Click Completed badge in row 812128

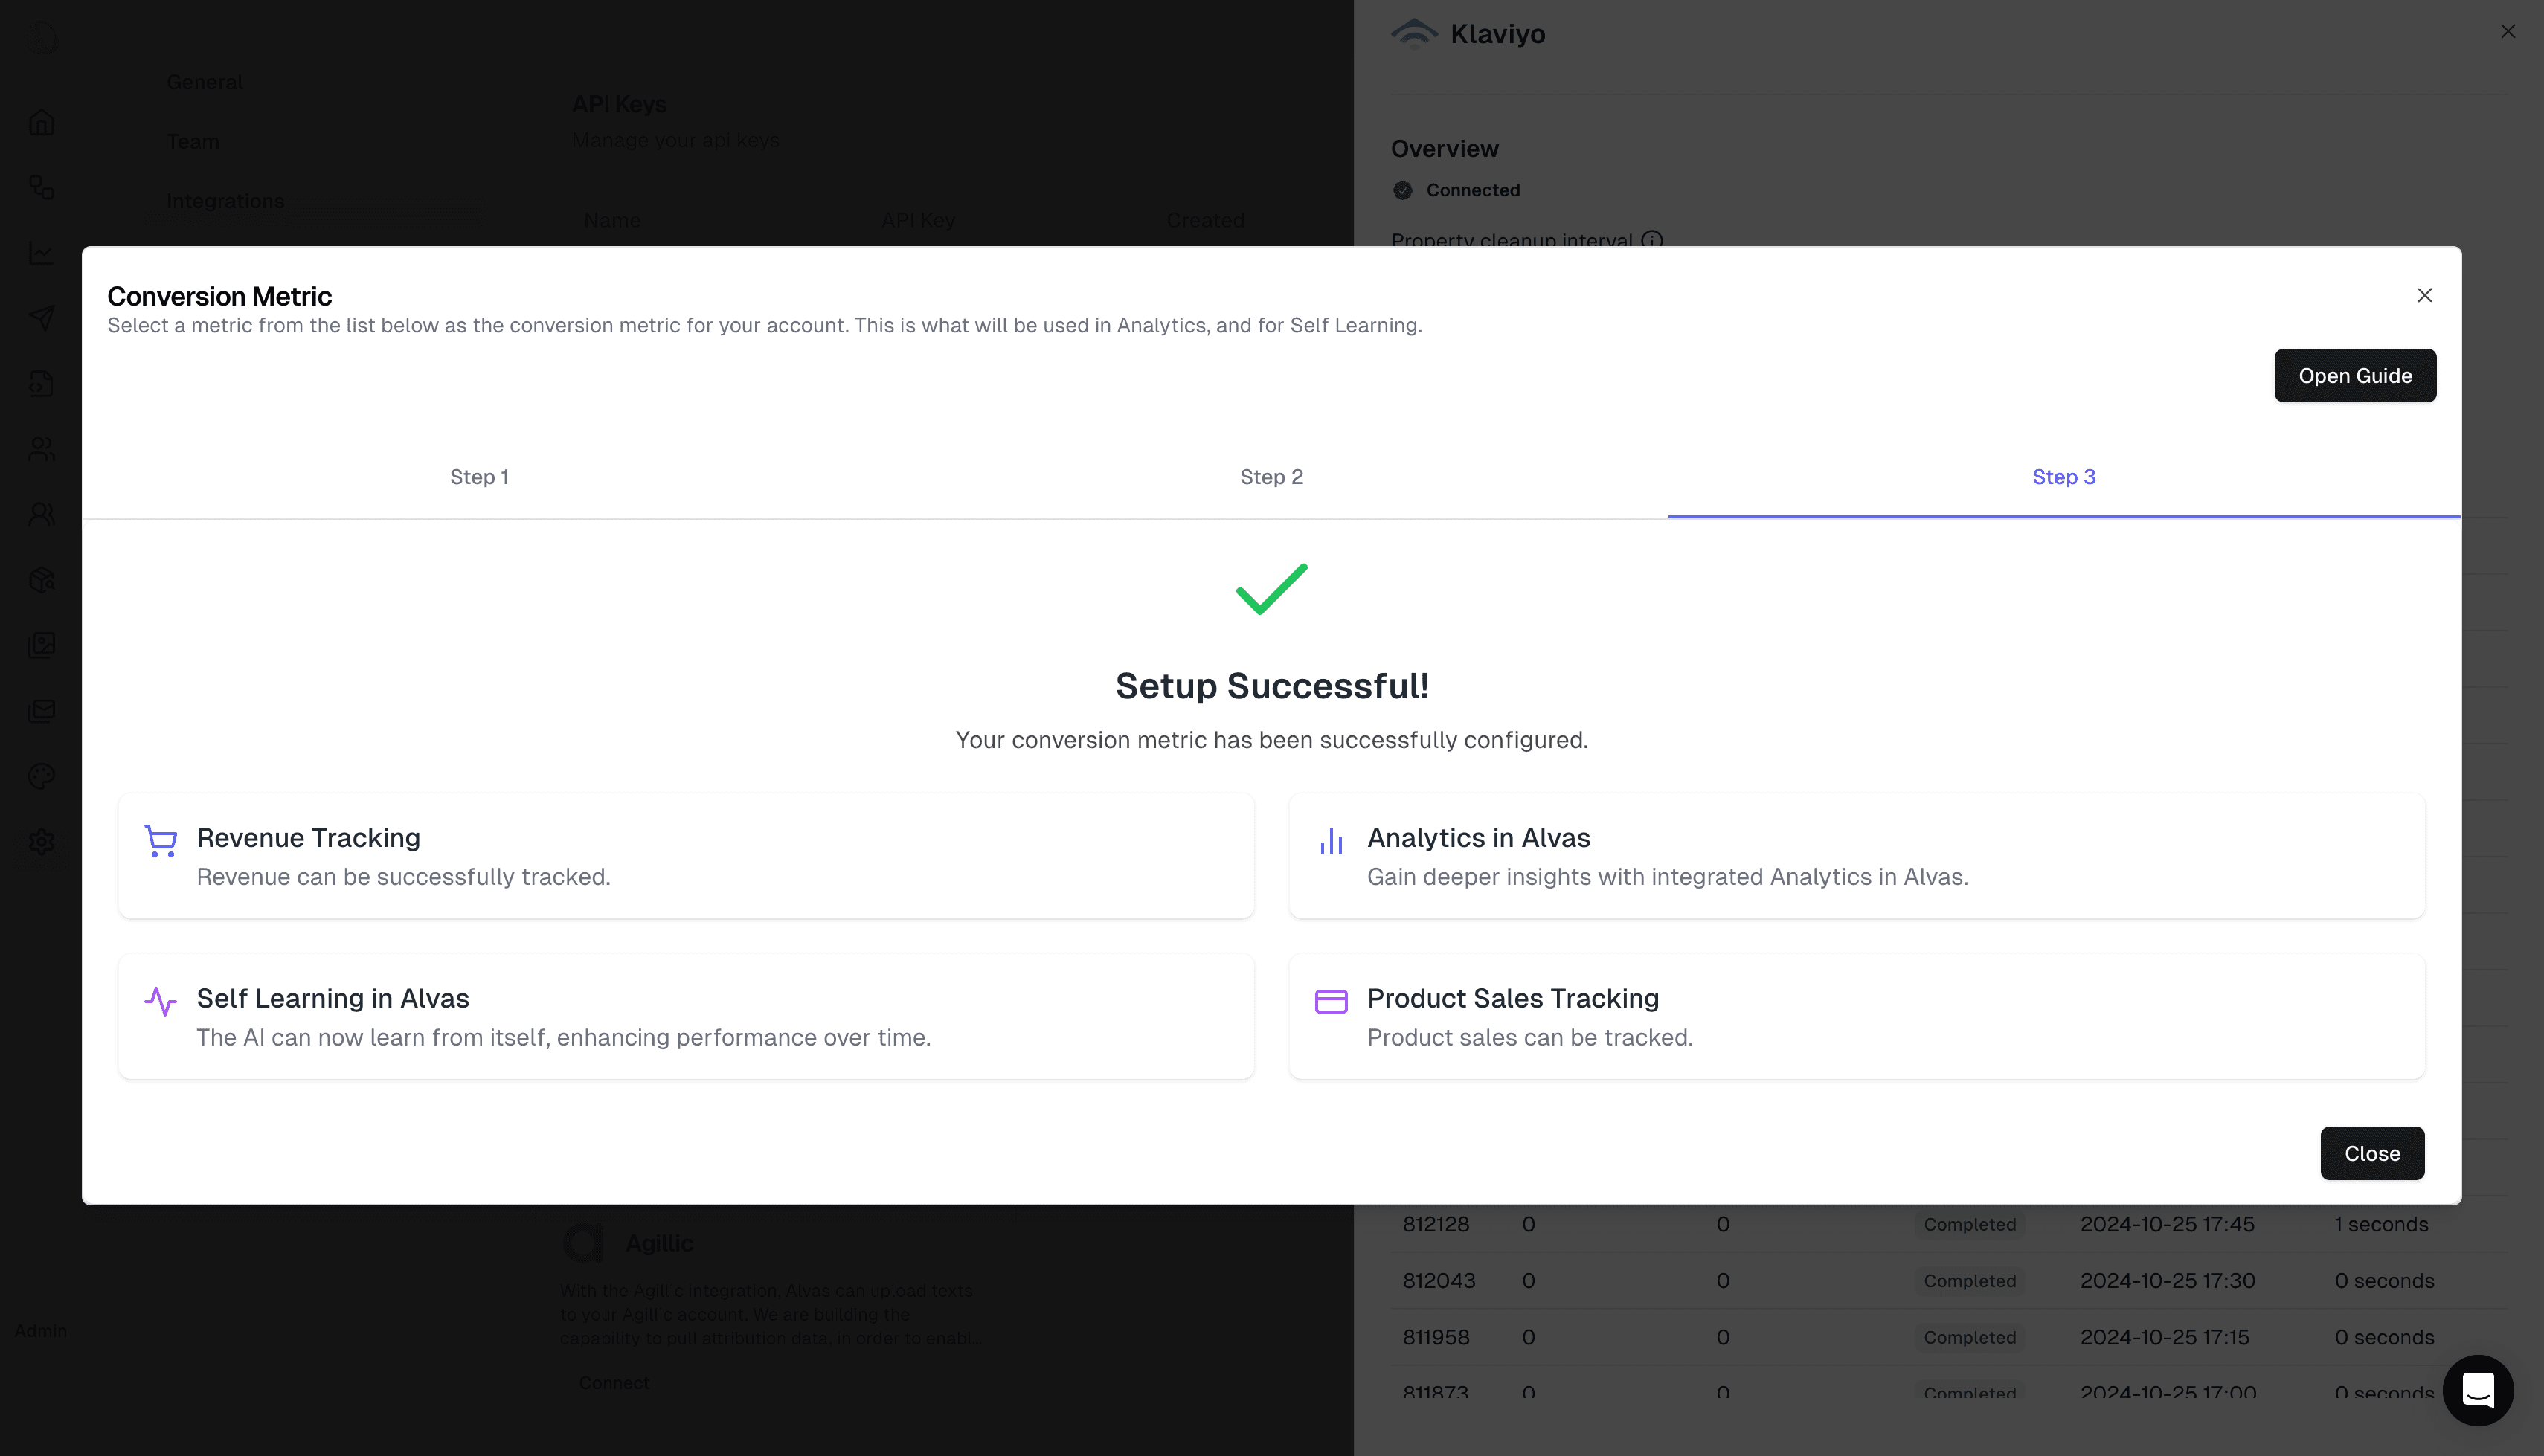coord(1969,1224)
